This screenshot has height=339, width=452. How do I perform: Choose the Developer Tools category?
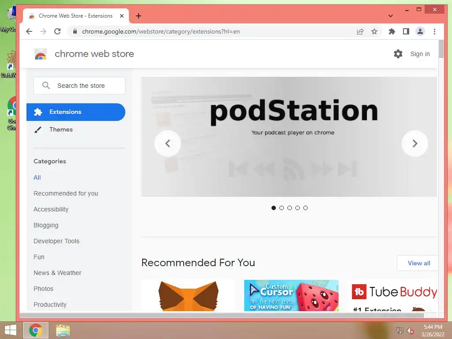[x=56, y=241]
